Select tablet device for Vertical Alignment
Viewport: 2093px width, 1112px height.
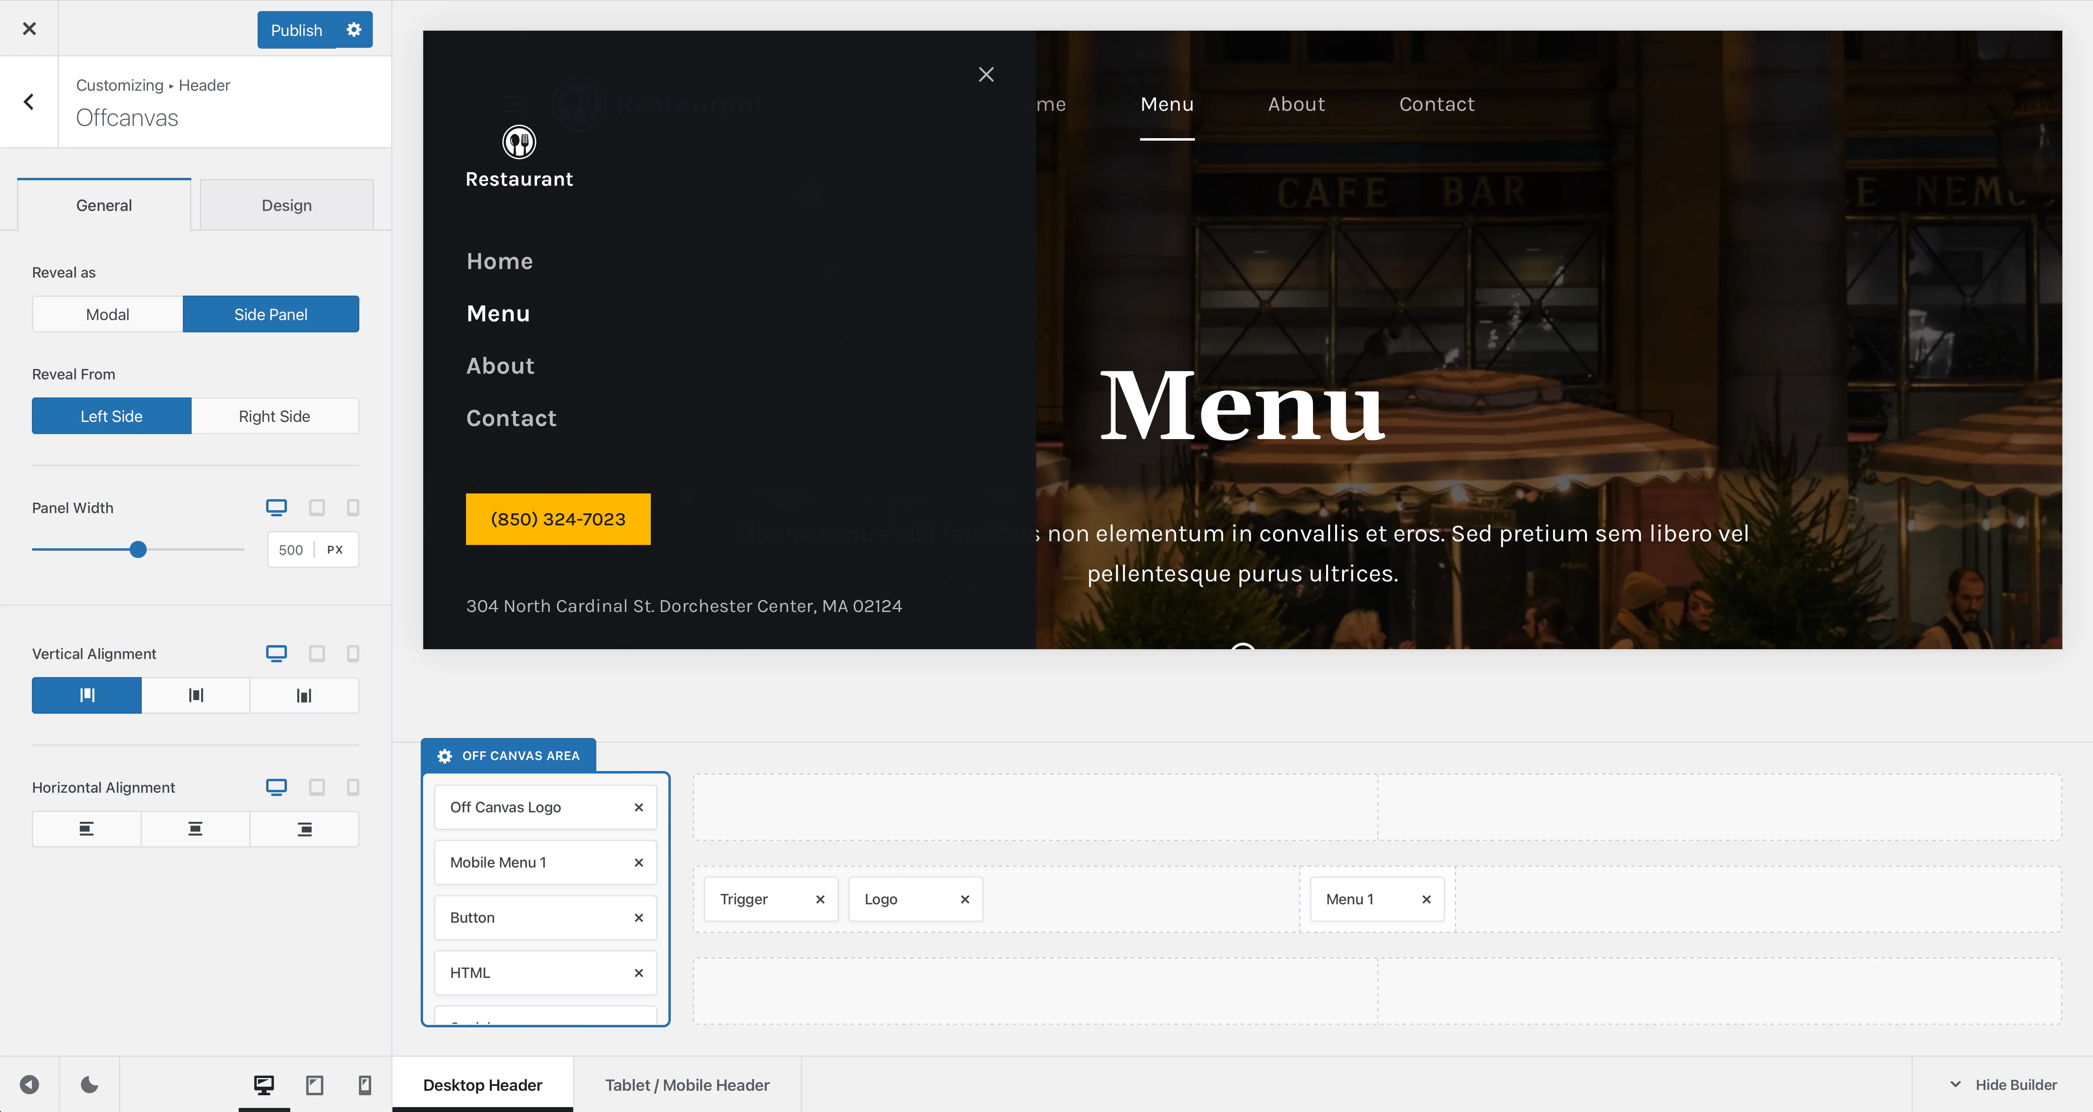coord(317,654)
